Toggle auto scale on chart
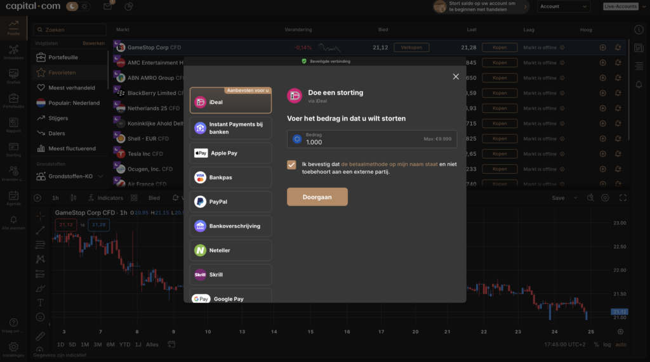650x362 pixels. [x=621, y=345]
